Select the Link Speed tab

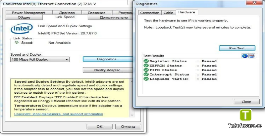(65, 17)
